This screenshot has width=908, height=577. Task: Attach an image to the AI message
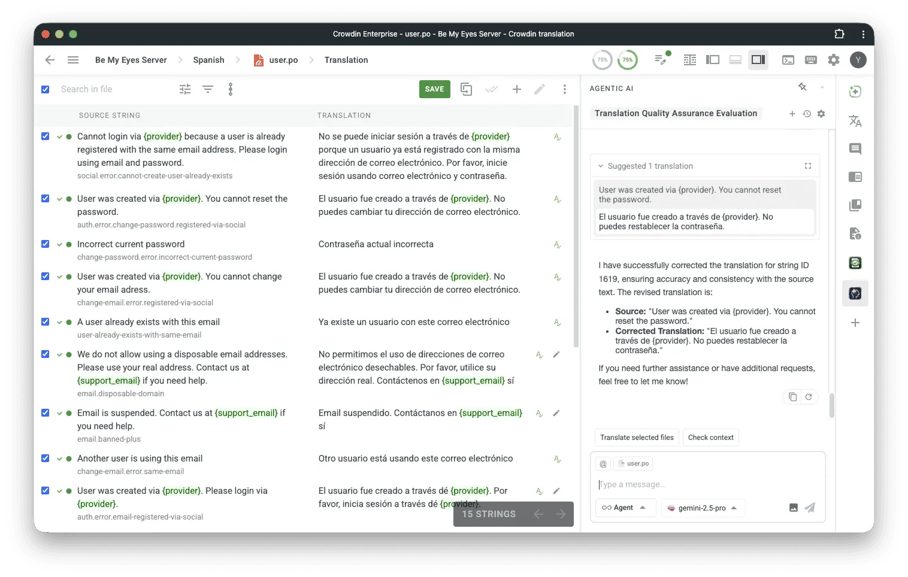click(793, 508)
